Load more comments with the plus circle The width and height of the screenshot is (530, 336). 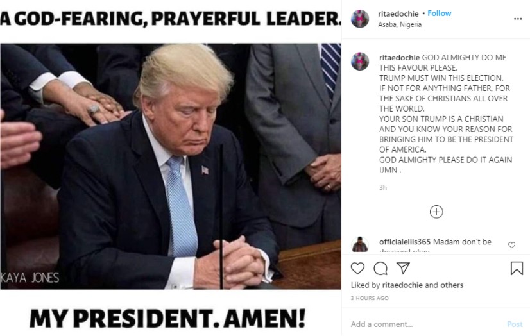point(436,212)
